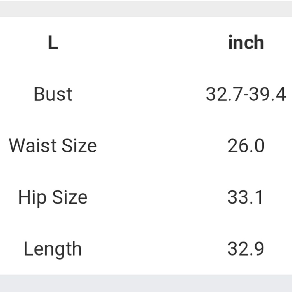Viewport: 292px width, 292px height.
Task: Select the bust measurement 32.7-39.4
Action: pyautogui.click(x=246, y=94)
